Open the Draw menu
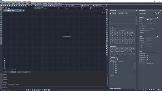The image size is (162, 91). pos(27,4)
